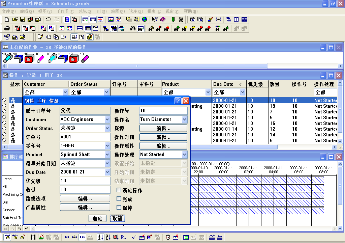345x243 pixels.
Task: Click the purple book icon in toolbar
Action: (x=163, y=19)
